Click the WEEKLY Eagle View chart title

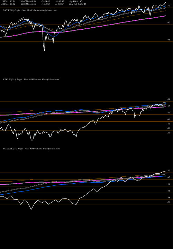[x=31, y=80]
